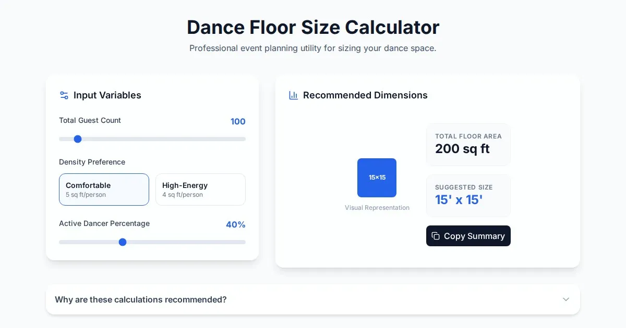Click the copy icon in Copy Summary
This screenshot has height=328, width=626.
coord(436,236)
